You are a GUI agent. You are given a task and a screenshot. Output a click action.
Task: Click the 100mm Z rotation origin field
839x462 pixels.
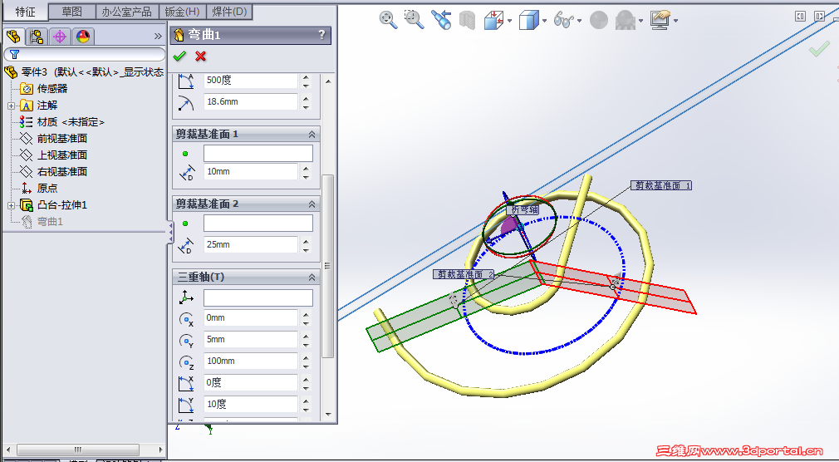coord(250,361)
